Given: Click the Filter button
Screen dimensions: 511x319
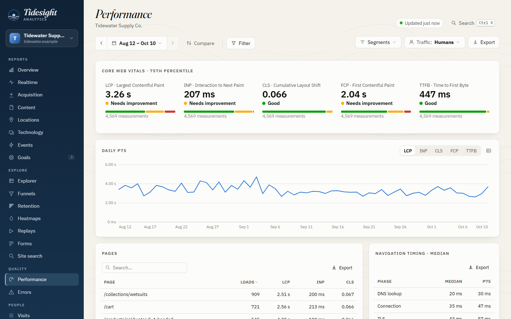Looking at the screenshot, I should pos(241,43).
